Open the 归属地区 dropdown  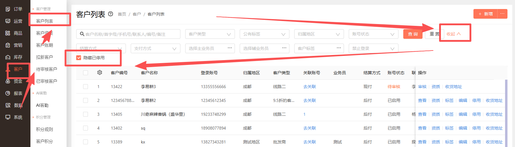tap(319, 34)
